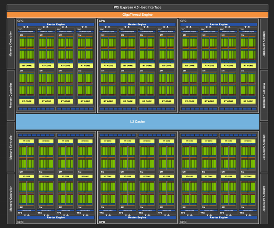
Task: Click the bottommost right Memory Controller block
Action: coord(264,198)
